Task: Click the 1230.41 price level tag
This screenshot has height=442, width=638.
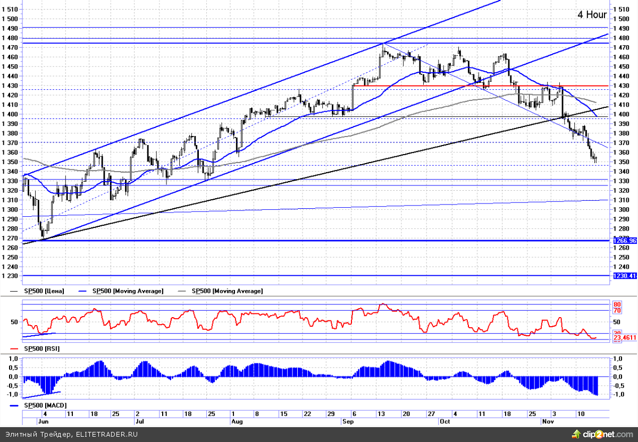Action: [625, 276]
